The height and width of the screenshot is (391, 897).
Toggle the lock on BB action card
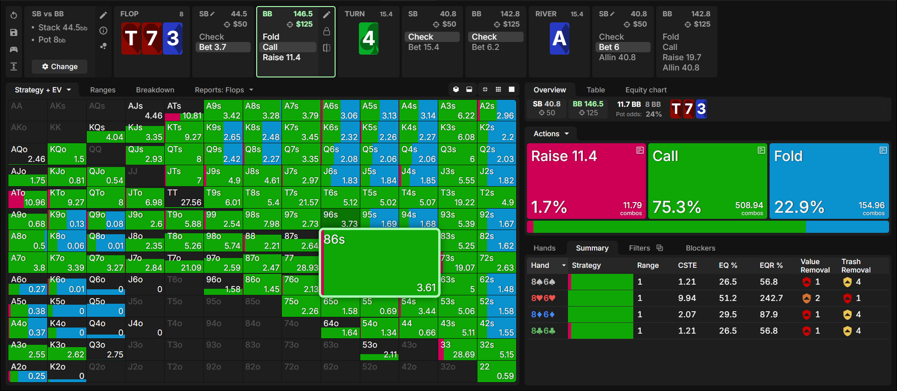click(x=327, y=31)
